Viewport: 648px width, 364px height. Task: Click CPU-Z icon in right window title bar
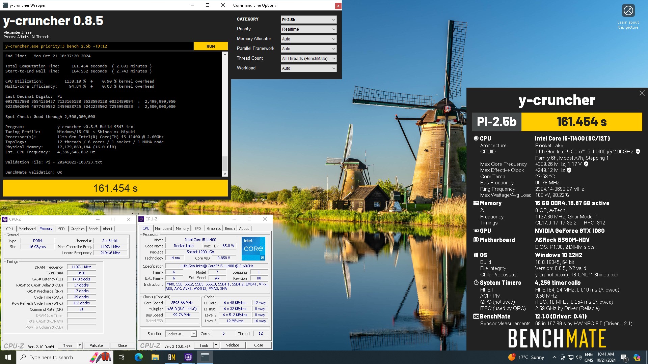pos(141,219)
